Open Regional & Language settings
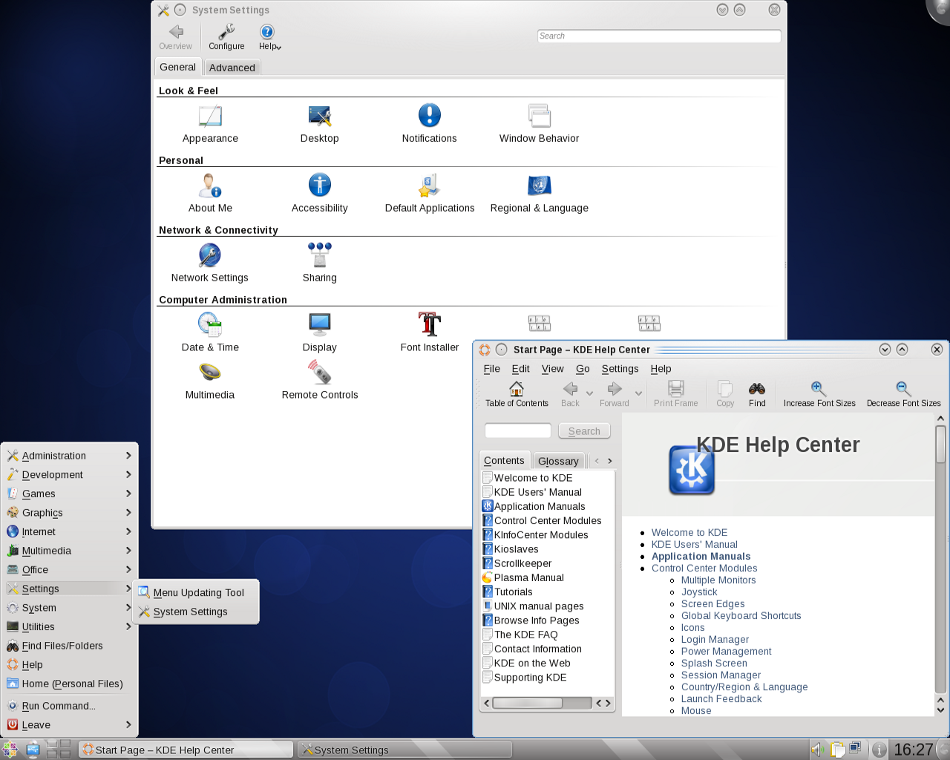The width and height of the screenshot is (950, 760). point(539,194)
